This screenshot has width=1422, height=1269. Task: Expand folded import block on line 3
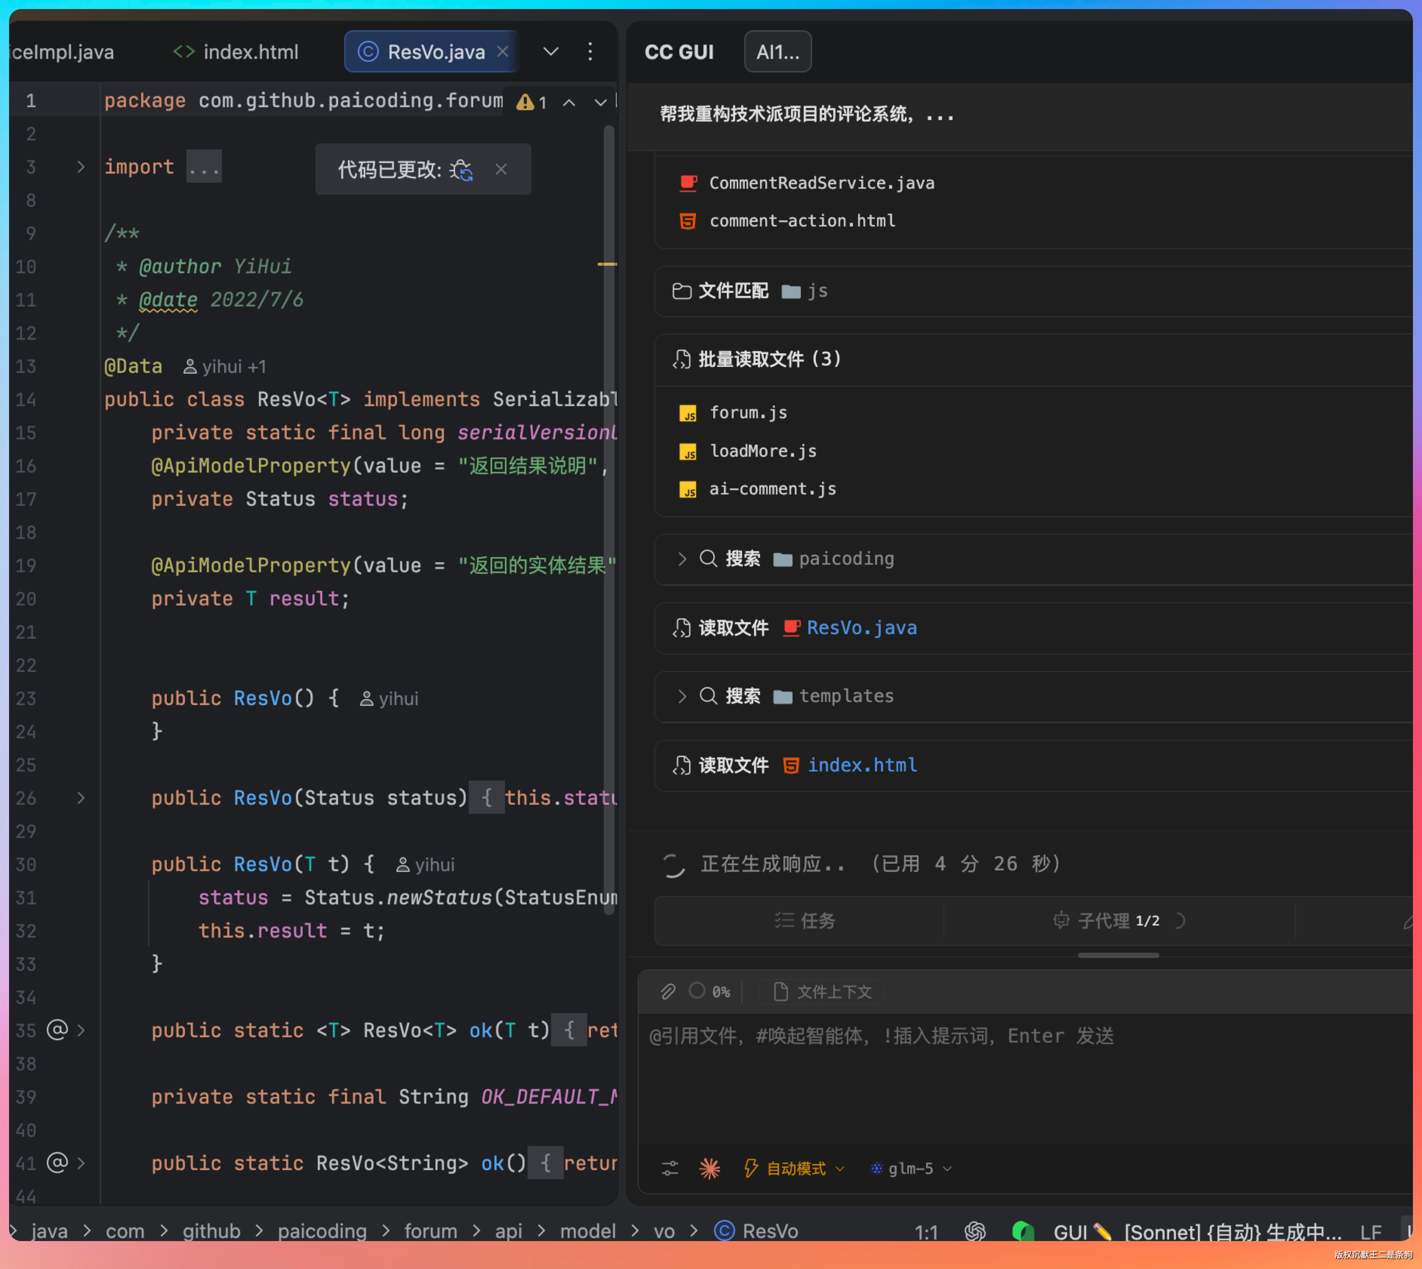[81, 167]
